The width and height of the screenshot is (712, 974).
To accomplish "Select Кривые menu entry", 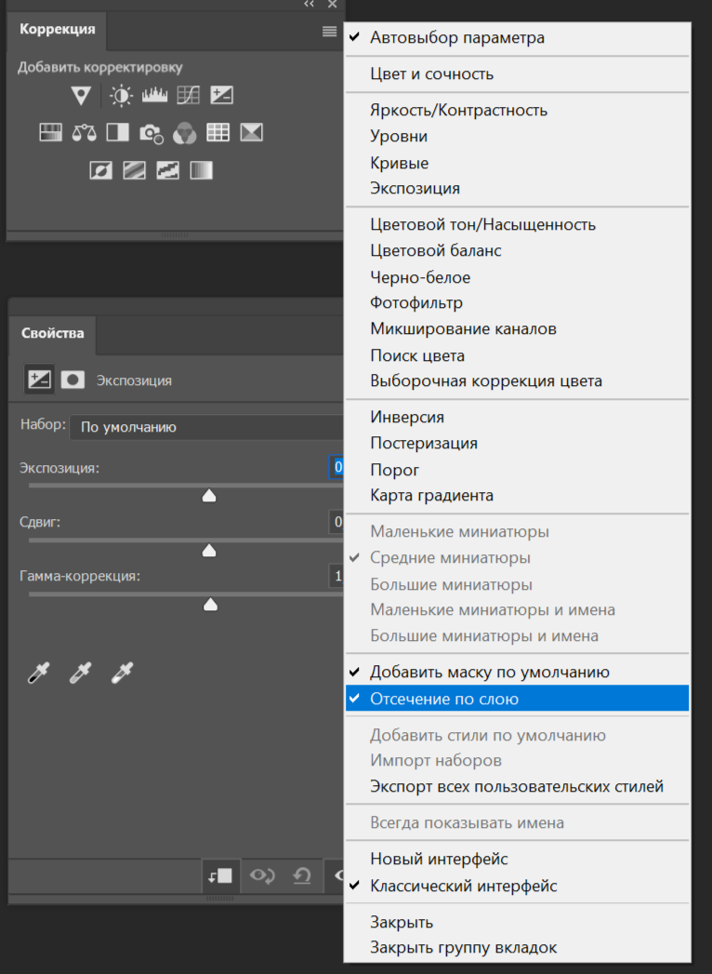I will (517, 163).
